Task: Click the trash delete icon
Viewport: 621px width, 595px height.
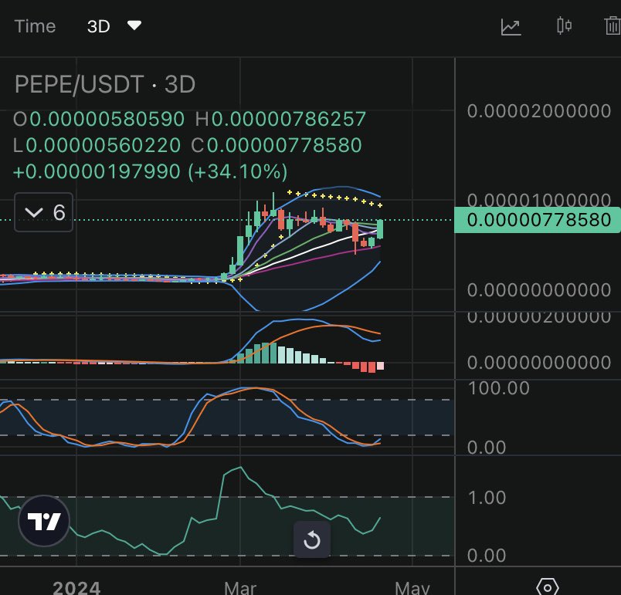Action: click(x=613, y=26)
